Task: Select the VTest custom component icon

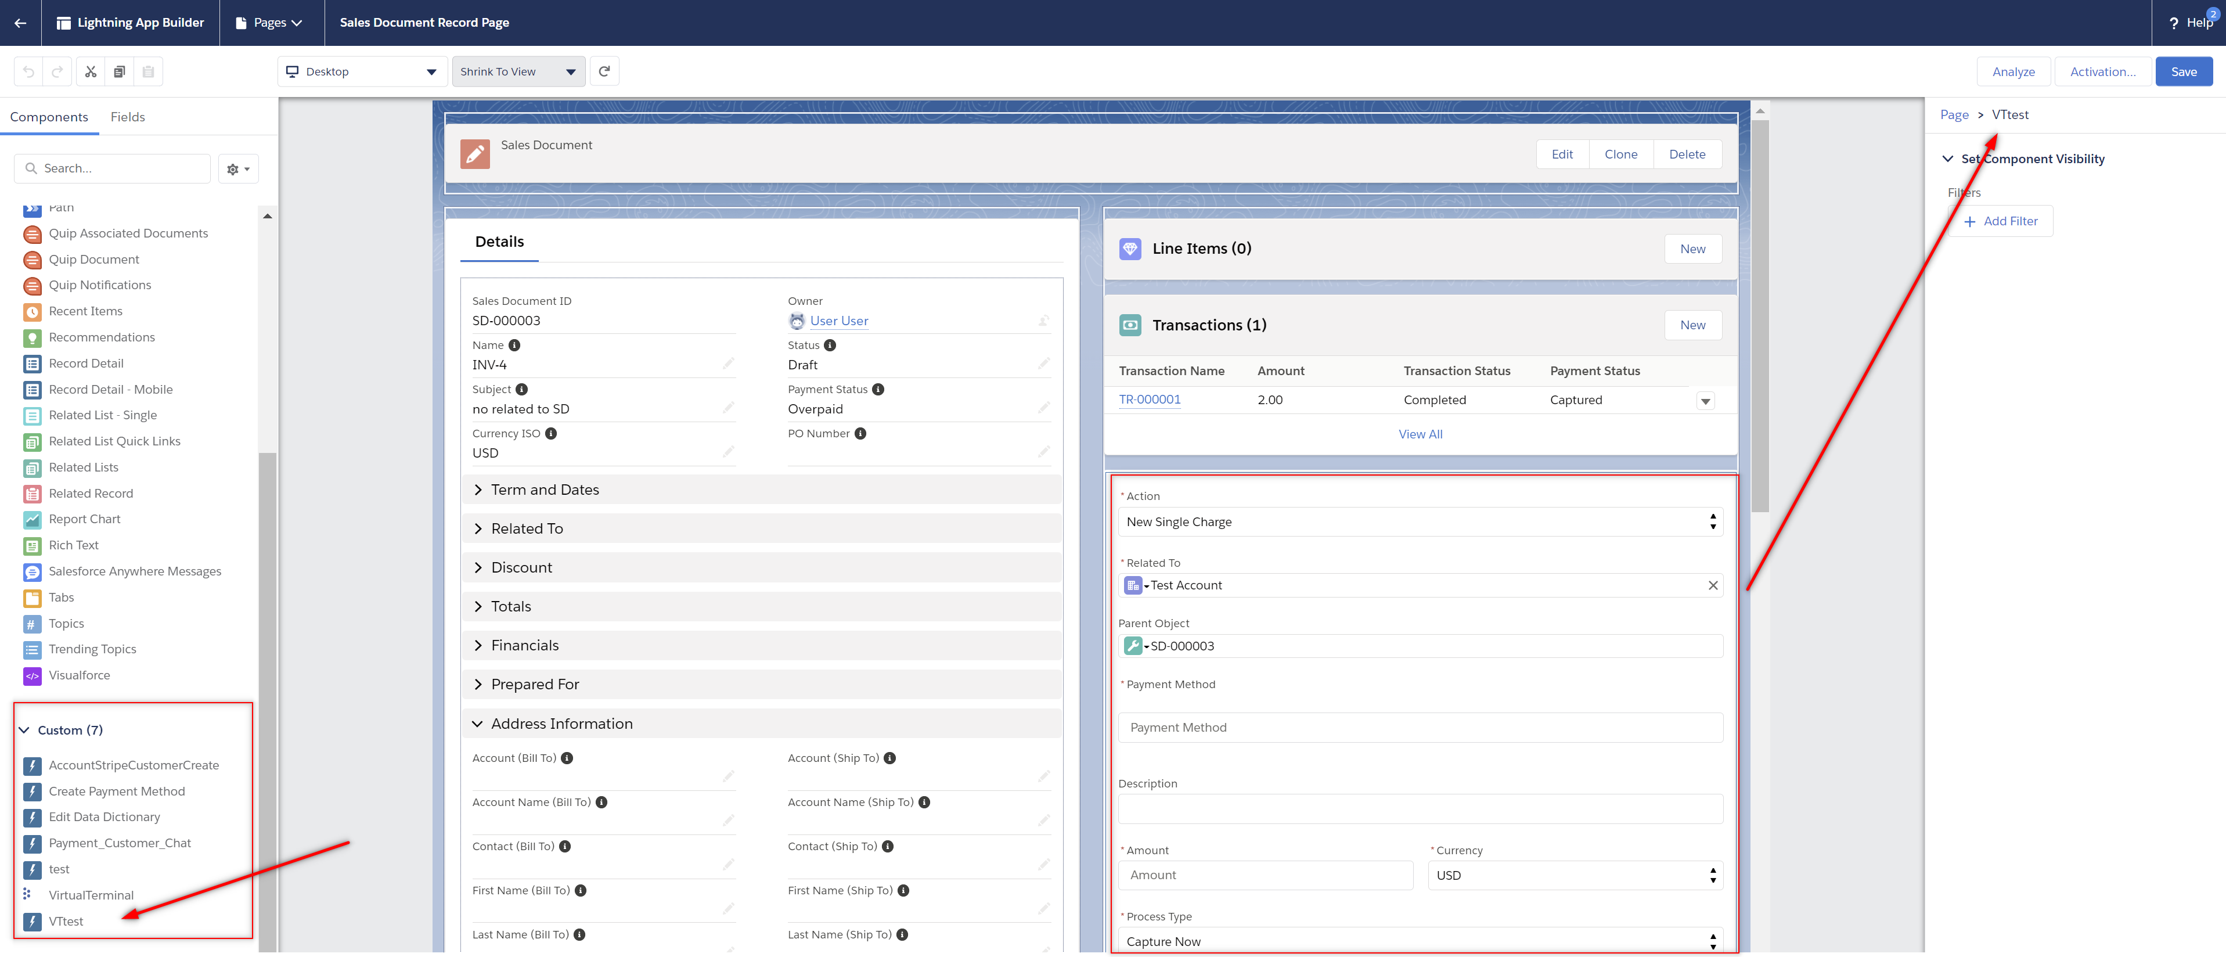Action: pyautogui.click(x=32, y=922)
